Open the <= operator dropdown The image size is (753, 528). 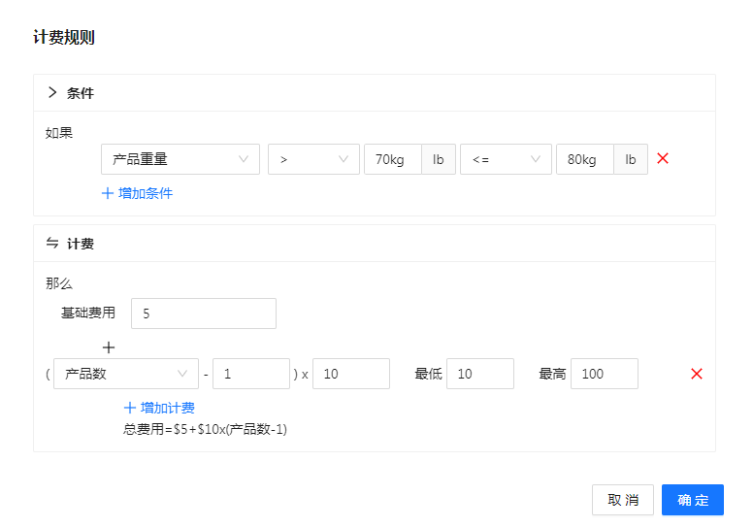pos(506,159)
